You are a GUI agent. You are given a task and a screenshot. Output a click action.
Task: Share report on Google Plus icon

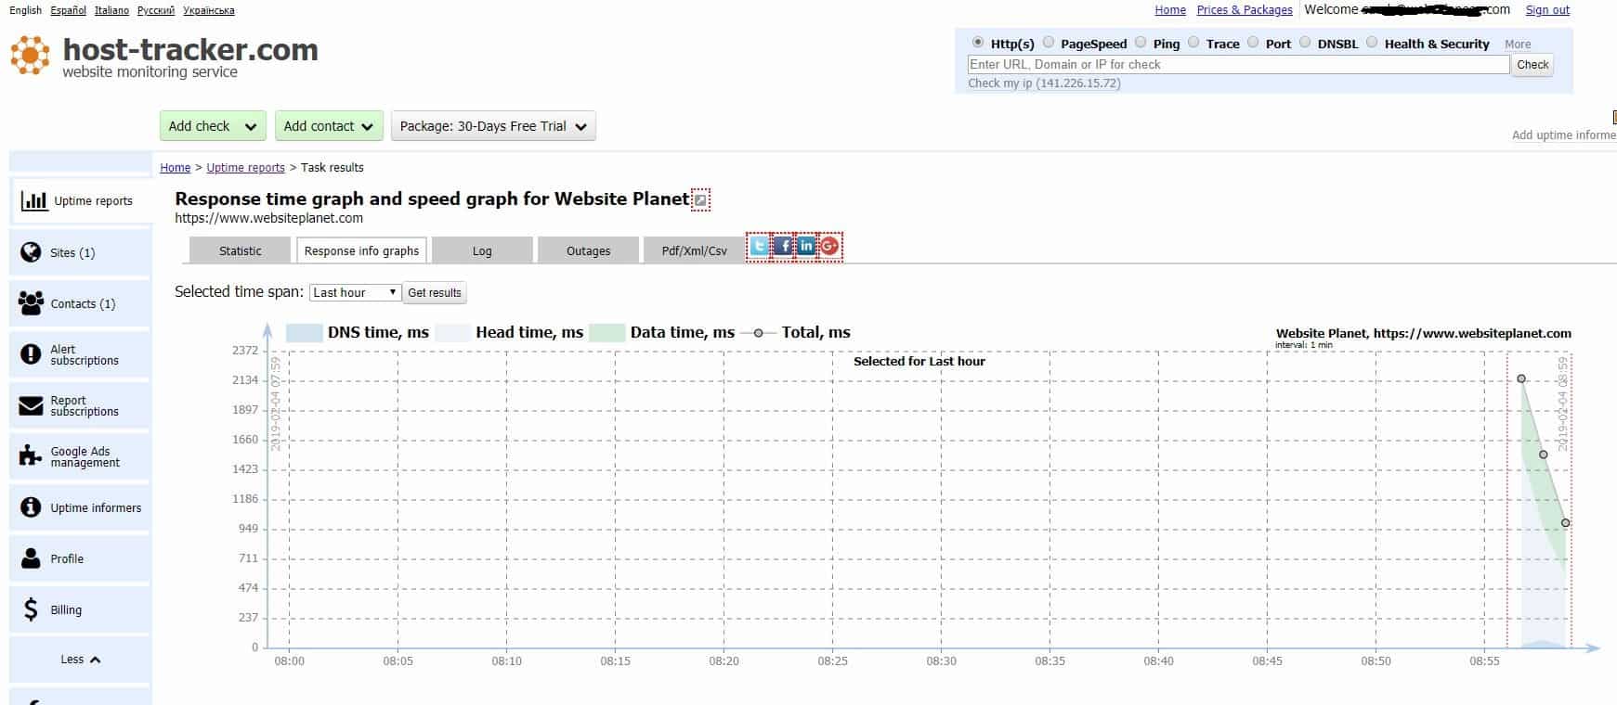(x=829, y=246)
